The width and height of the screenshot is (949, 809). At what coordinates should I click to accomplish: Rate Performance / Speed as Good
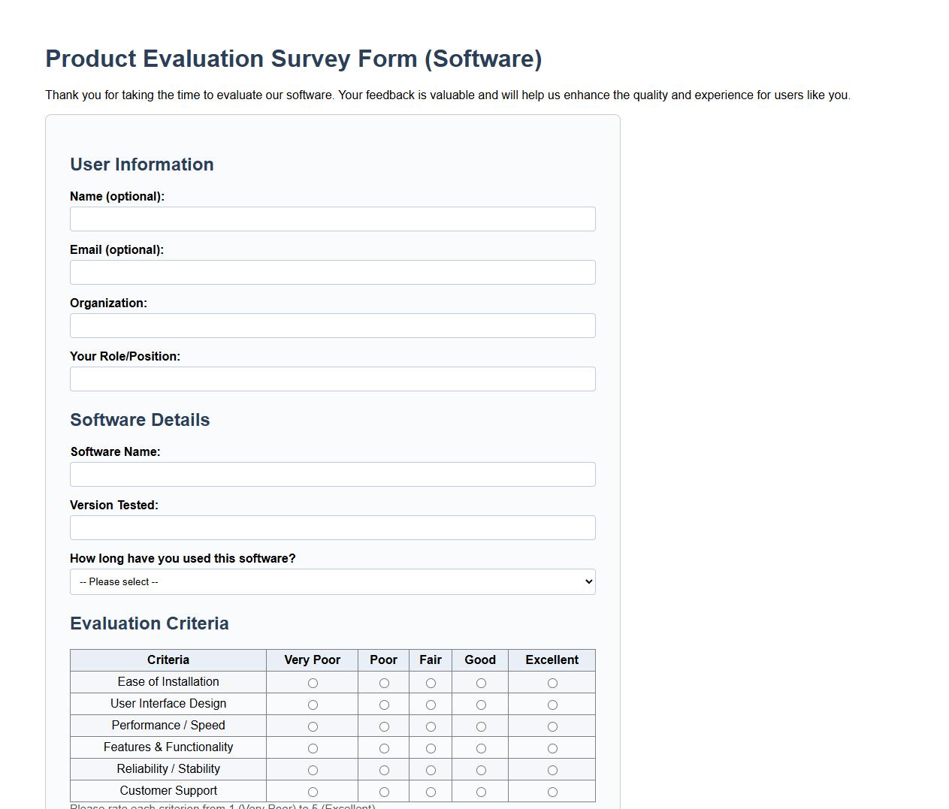click(480, 726)
